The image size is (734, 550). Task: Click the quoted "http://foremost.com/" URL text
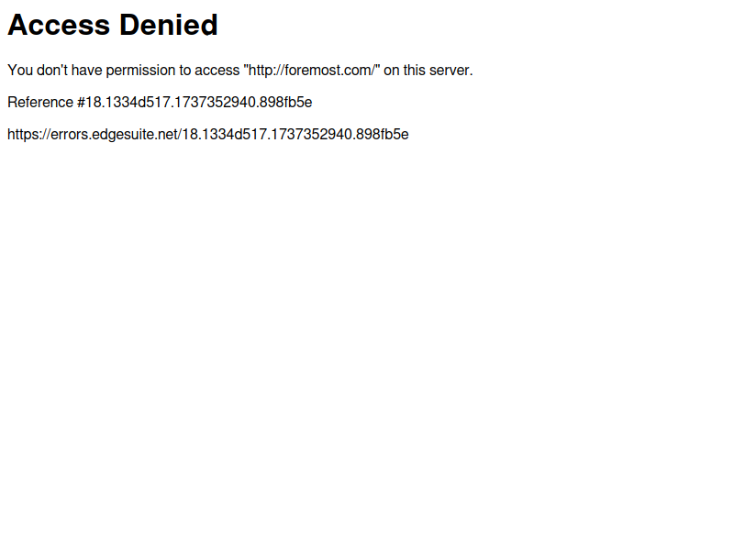312,71
